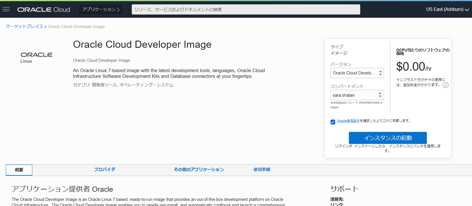Click the Oracle Cloud logo
The width and height of the screenshot is (472, 206).
(x=44, y=10)
